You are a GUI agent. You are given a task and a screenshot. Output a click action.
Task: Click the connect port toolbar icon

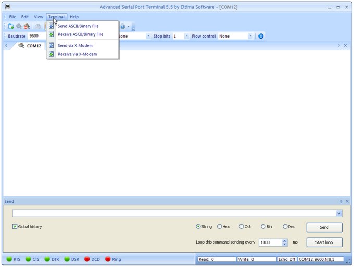(19, 27)
